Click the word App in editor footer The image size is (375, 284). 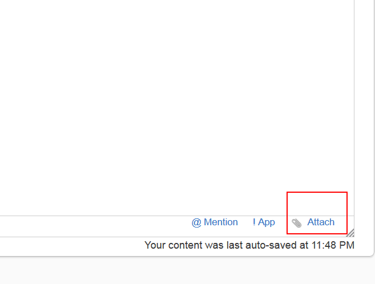[x=267, y=222]
